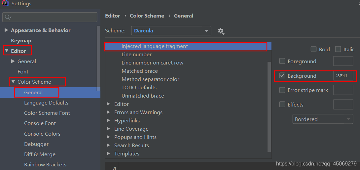Click the search magnifier icon
Screen dimensions: 360x170
(8, 17)
